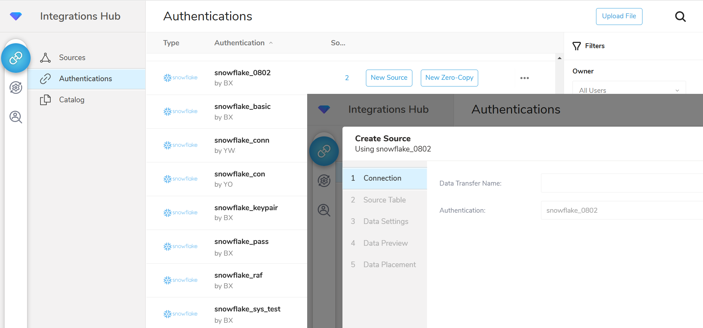Click the Data Transfer Name field
This screenshot has width=703, height=328.
(621, 183)
